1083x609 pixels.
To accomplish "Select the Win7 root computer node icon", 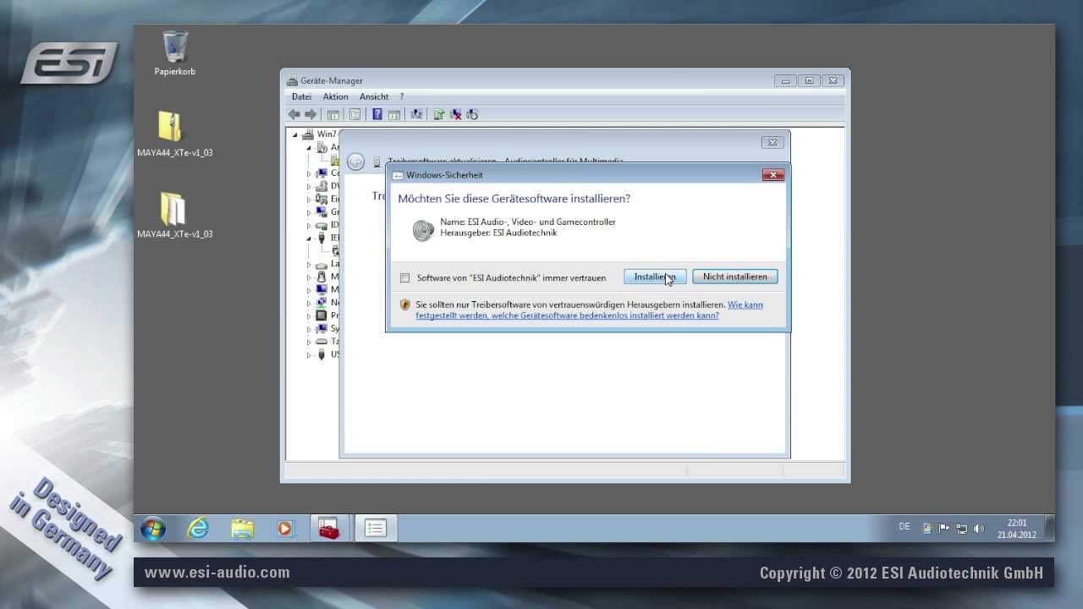I will tap(308, 134).
